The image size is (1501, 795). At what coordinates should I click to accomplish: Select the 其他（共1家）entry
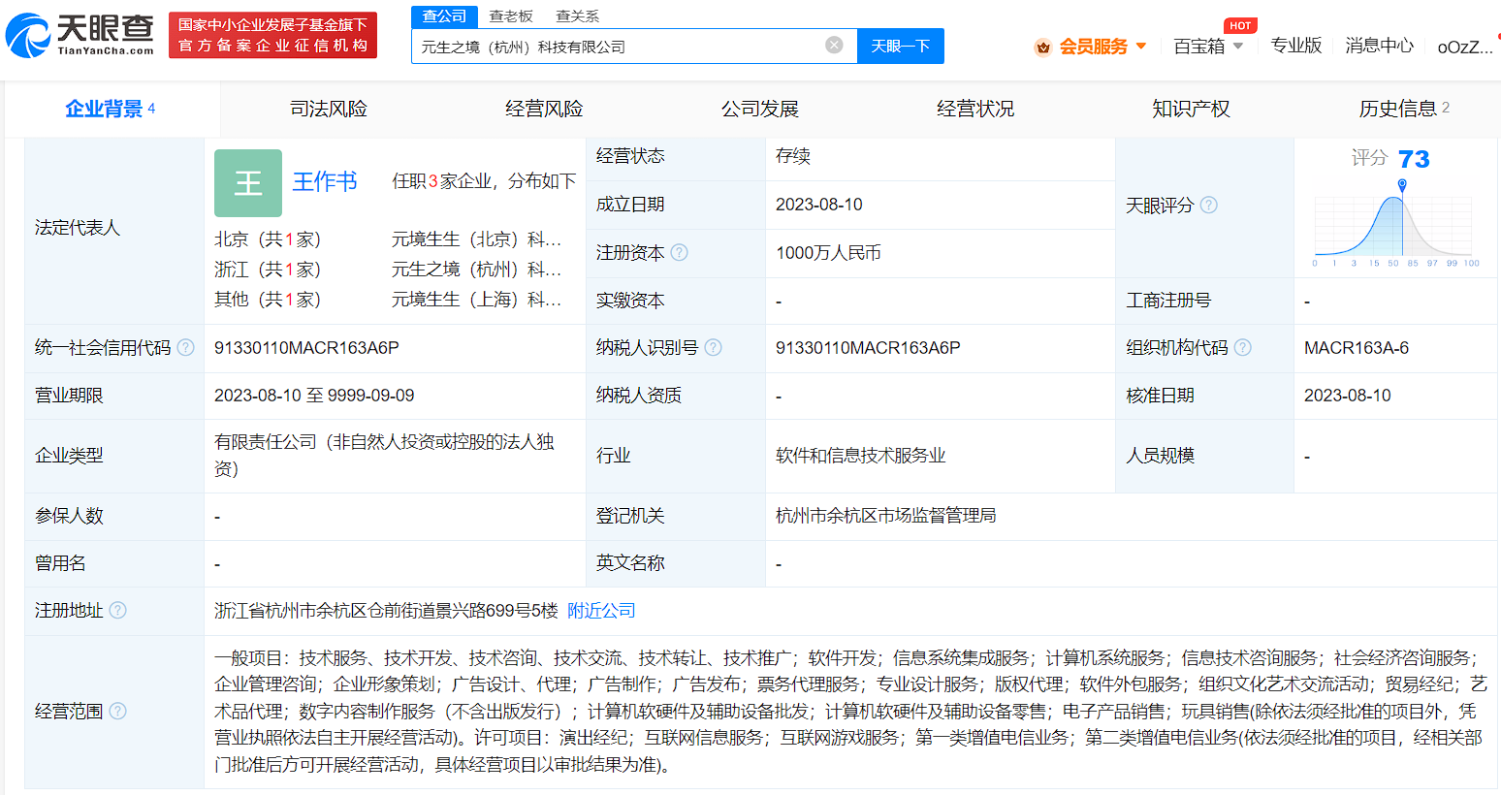(268, 300)
